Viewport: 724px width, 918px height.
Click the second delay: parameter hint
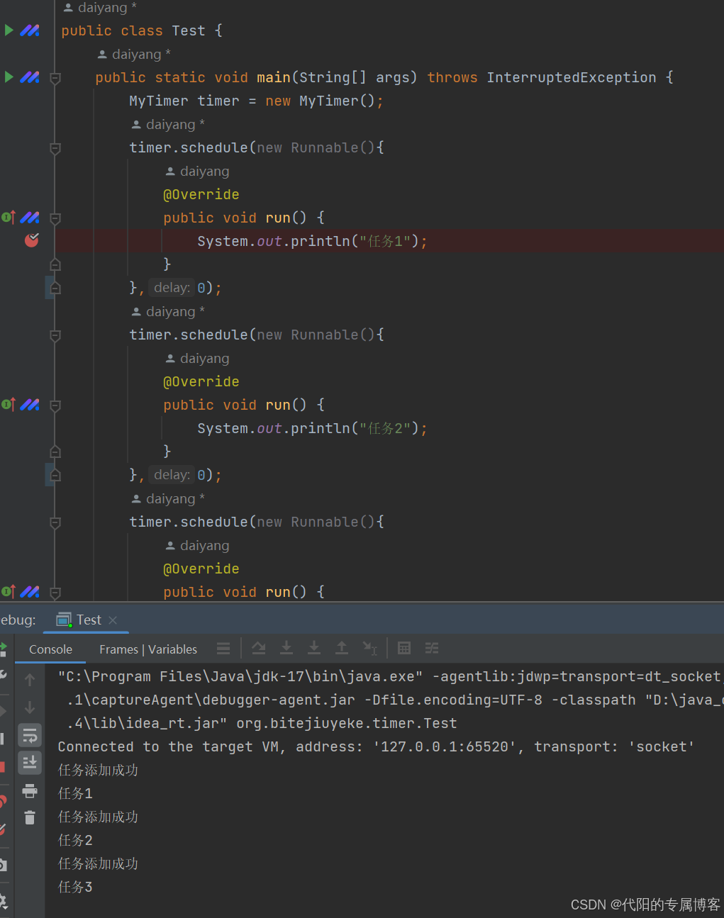point(172,475)
